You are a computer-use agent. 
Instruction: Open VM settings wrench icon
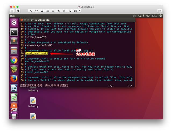pyautogui.click(x=31, y=11)
